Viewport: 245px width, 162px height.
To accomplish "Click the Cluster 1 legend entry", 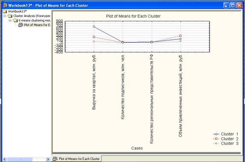I will [x=226, y=134].
